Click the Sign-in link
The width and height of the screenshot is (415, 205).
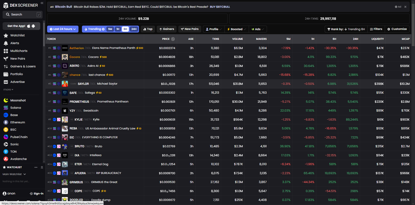tap(37, 194)
